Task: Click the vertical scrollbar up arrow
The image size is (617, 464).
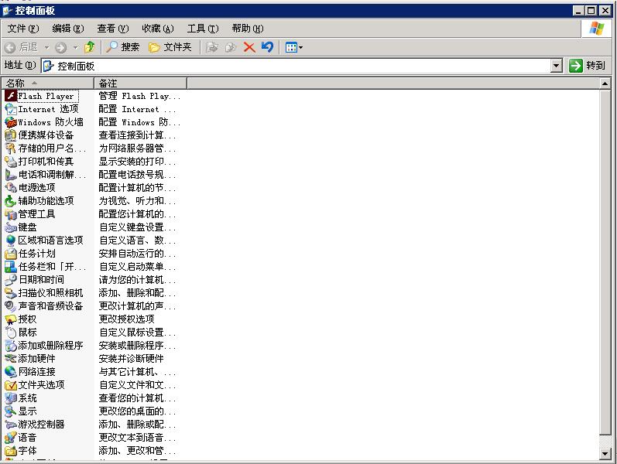Action: tap(605, 84)
